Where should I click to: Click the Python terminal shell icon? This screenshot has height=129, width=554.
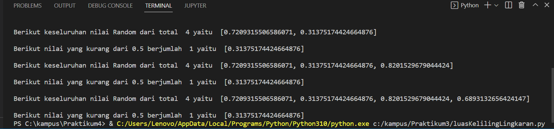point(454,5)
